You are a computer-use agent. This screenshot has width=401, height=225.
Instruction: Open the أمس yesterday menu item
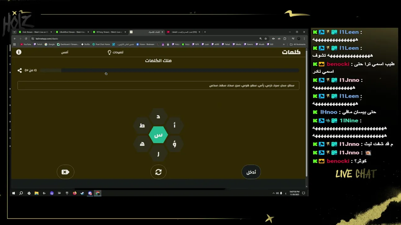pyautogui.click(x=65, y=52)
